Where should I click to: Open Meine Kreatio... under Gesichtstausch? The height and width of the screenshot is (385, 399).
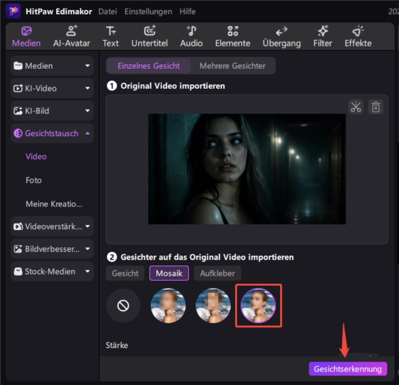click(x=54, y=204)
